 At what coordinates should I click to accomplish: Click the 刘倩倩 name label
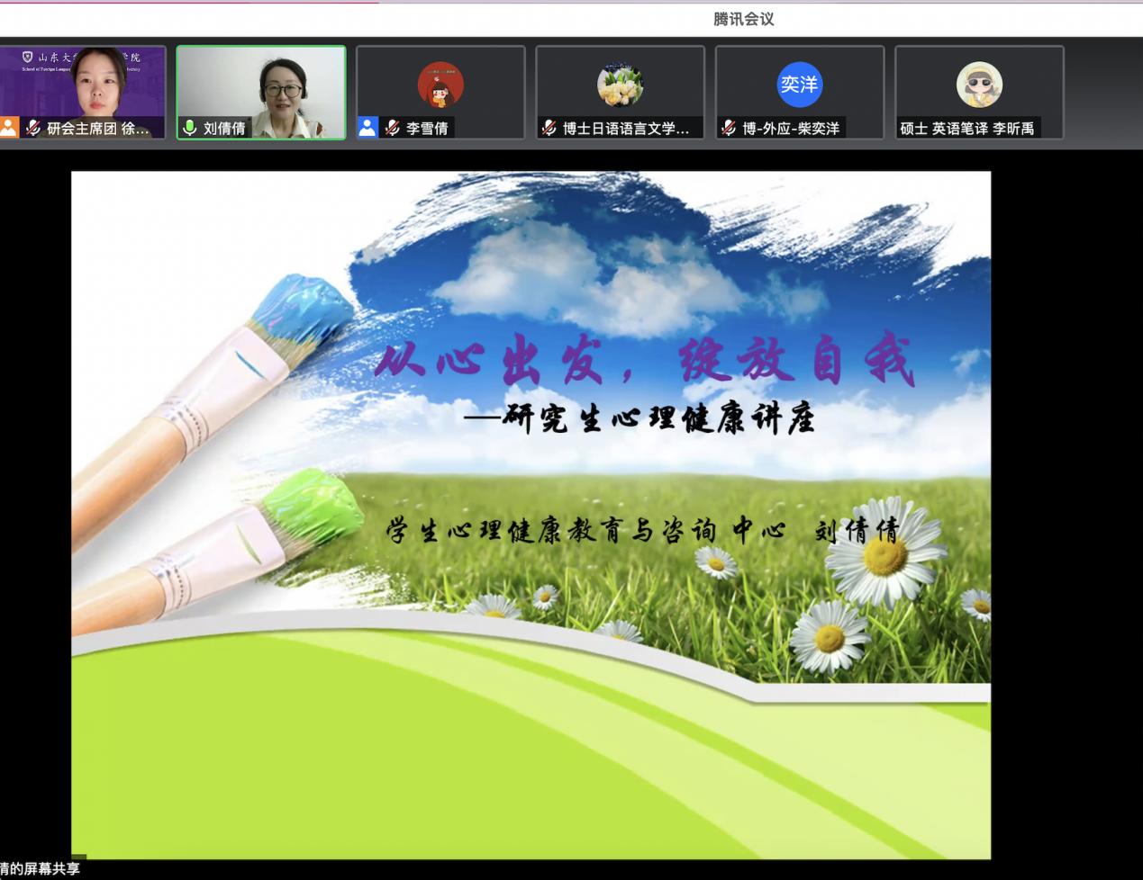[x=224, y=129]
